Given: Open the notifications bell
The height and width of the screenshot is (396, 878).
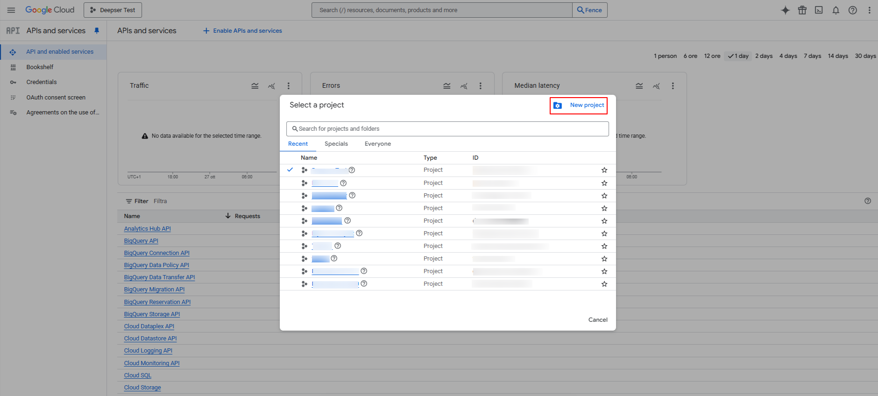Looking at the screenshot, I should pos(836,10).
